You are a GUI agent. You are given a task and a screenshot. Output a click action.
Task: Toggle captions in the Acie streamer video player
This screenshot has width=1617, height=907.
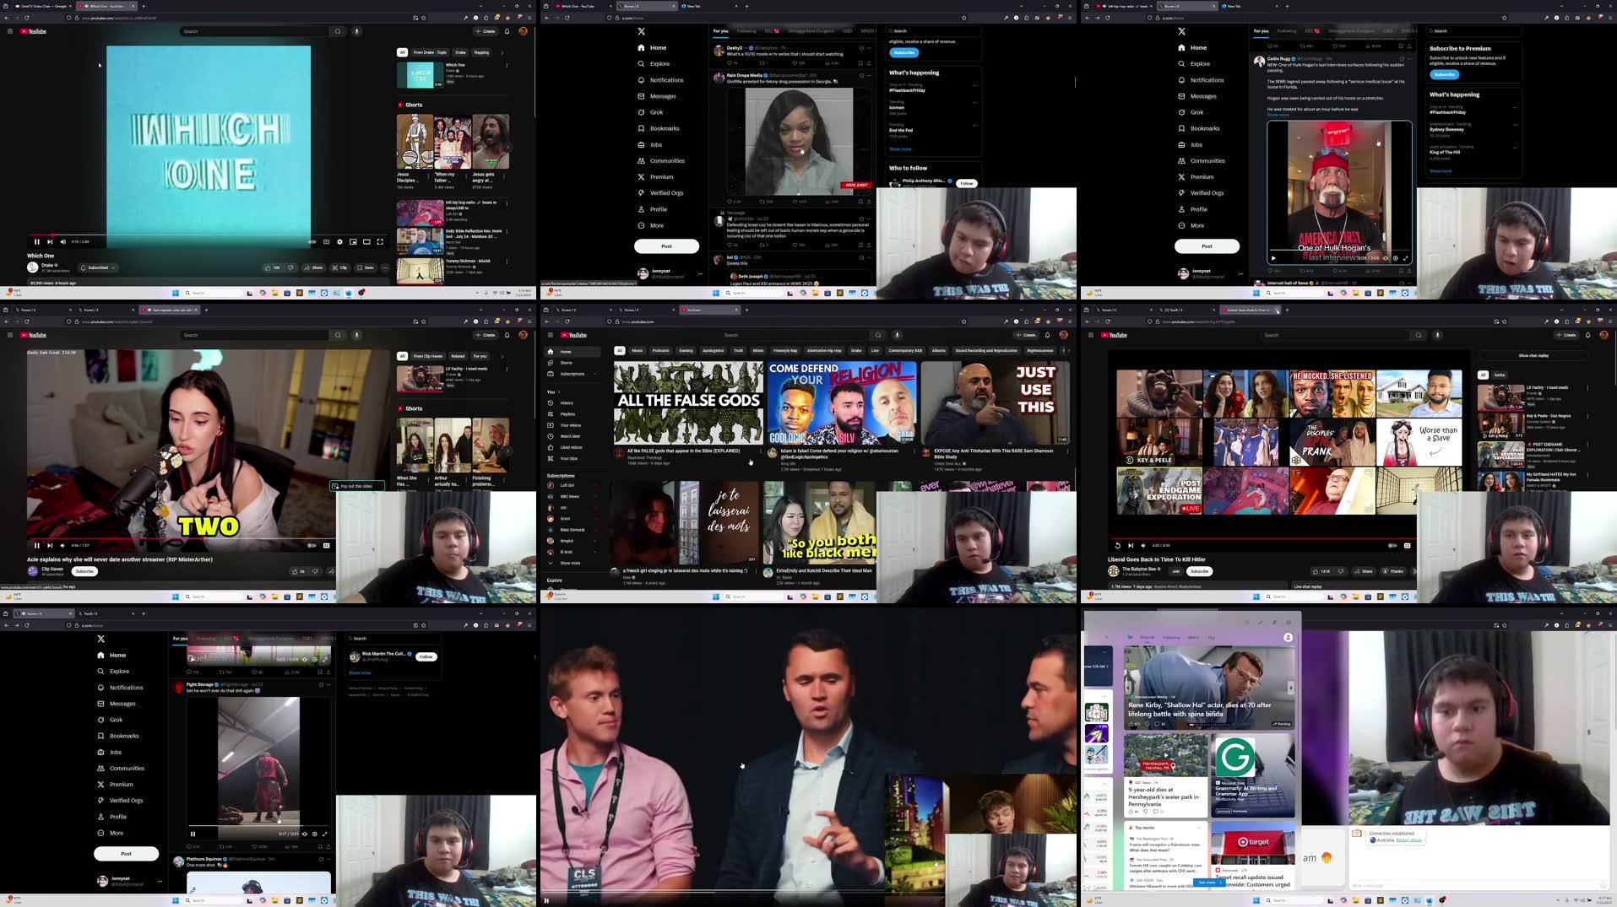[326, 545]
